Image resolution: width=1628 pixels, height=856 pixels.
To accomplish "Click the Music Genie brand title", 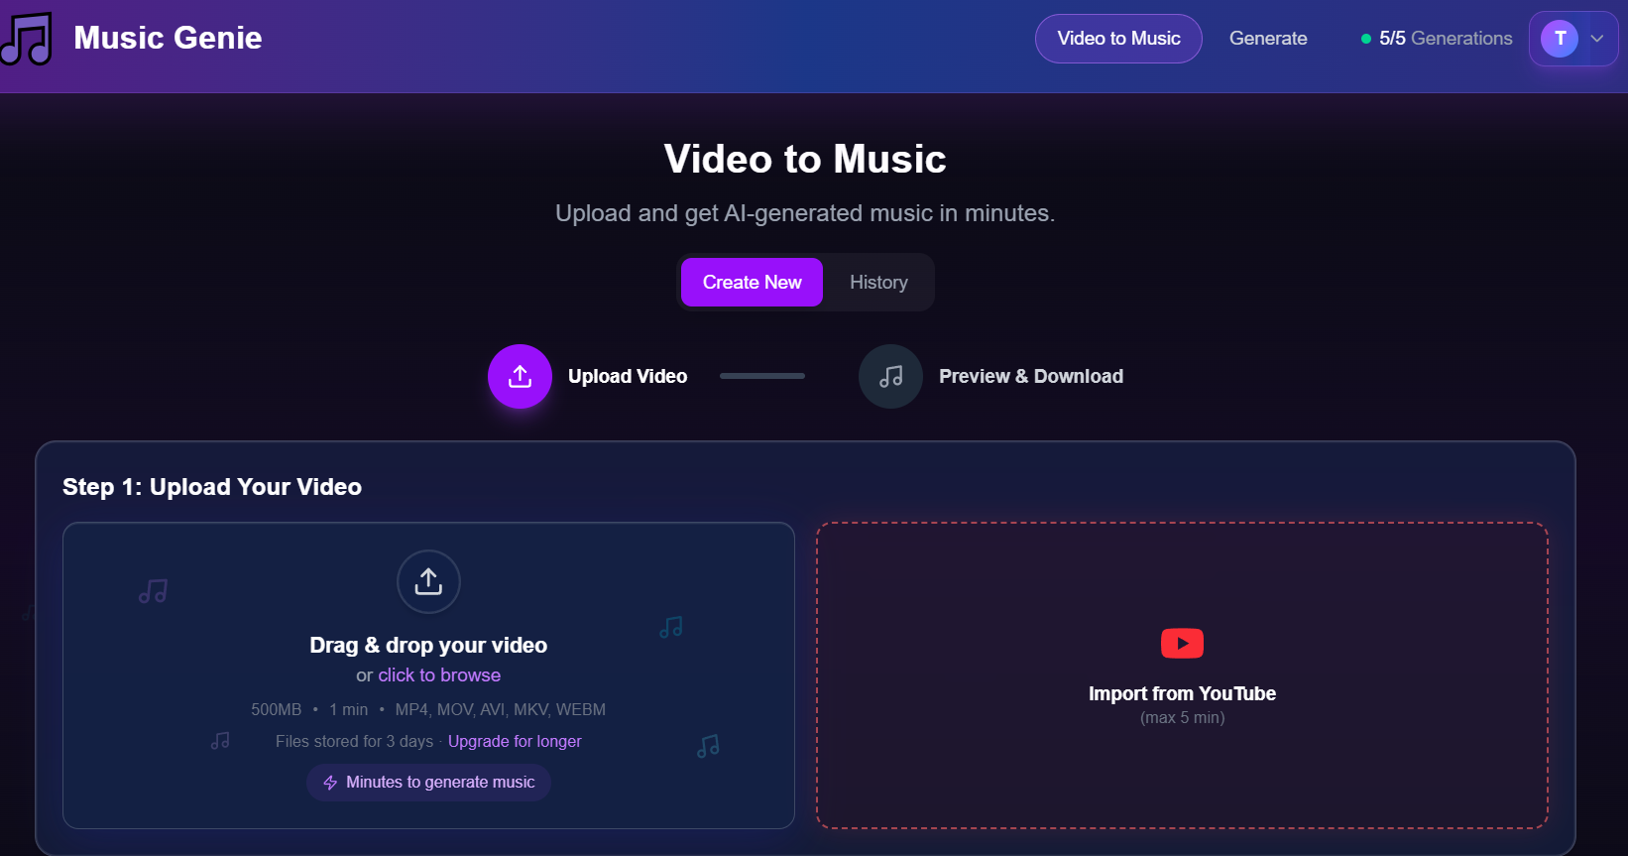I will (168, 38).
